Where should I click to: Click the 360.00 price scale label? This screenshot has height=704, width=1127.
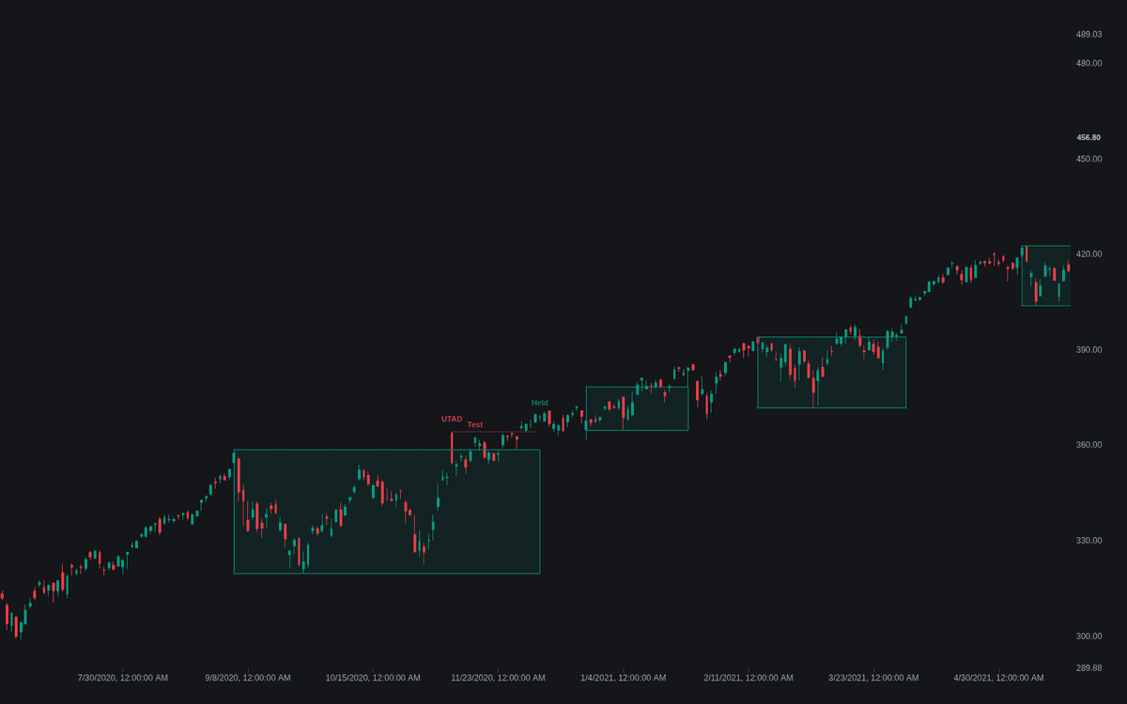[1089, 445]
